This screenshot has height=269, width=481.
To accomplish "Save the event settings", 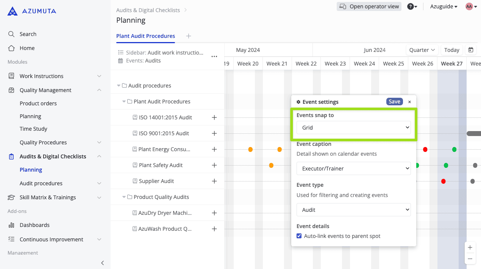I will pyautogui.click(x=394, y=102).
